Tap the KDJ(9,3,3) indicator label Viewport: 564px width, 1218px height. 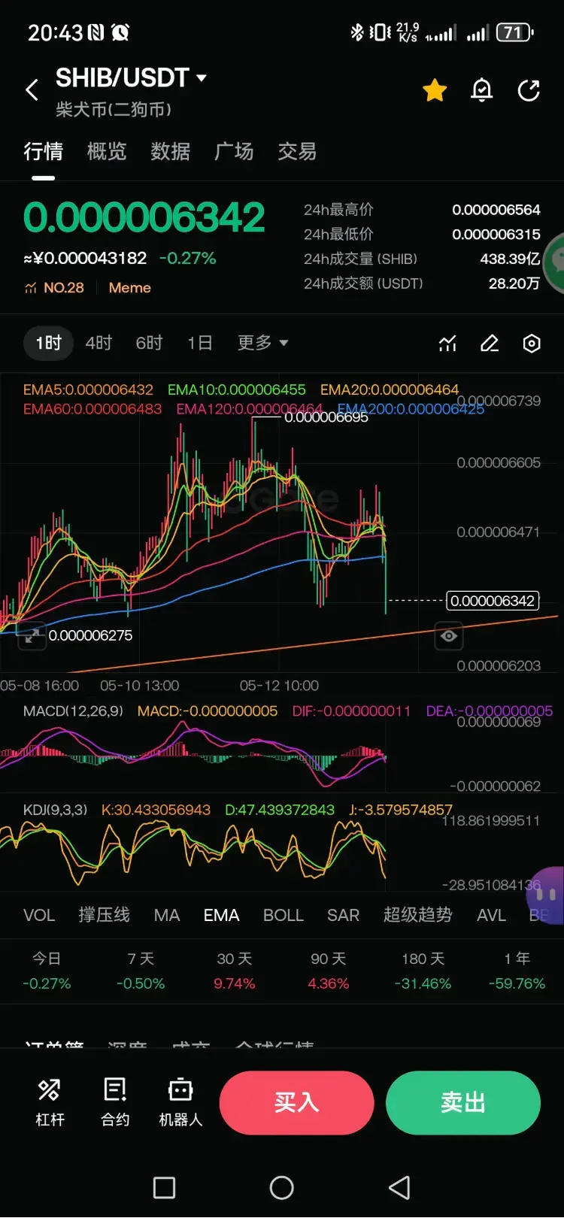55,810
